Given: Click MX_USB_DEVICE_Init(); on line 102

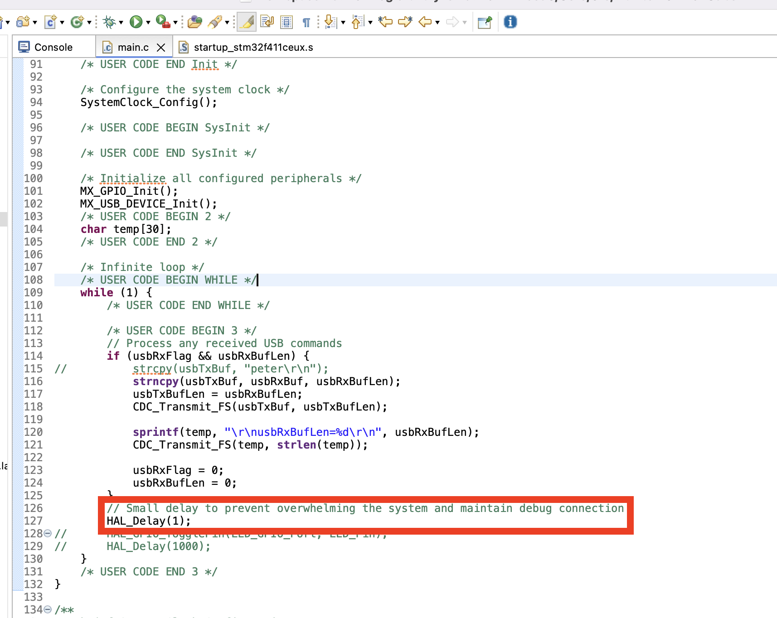Looking at the screenshot, I should (x=149, y=204).
